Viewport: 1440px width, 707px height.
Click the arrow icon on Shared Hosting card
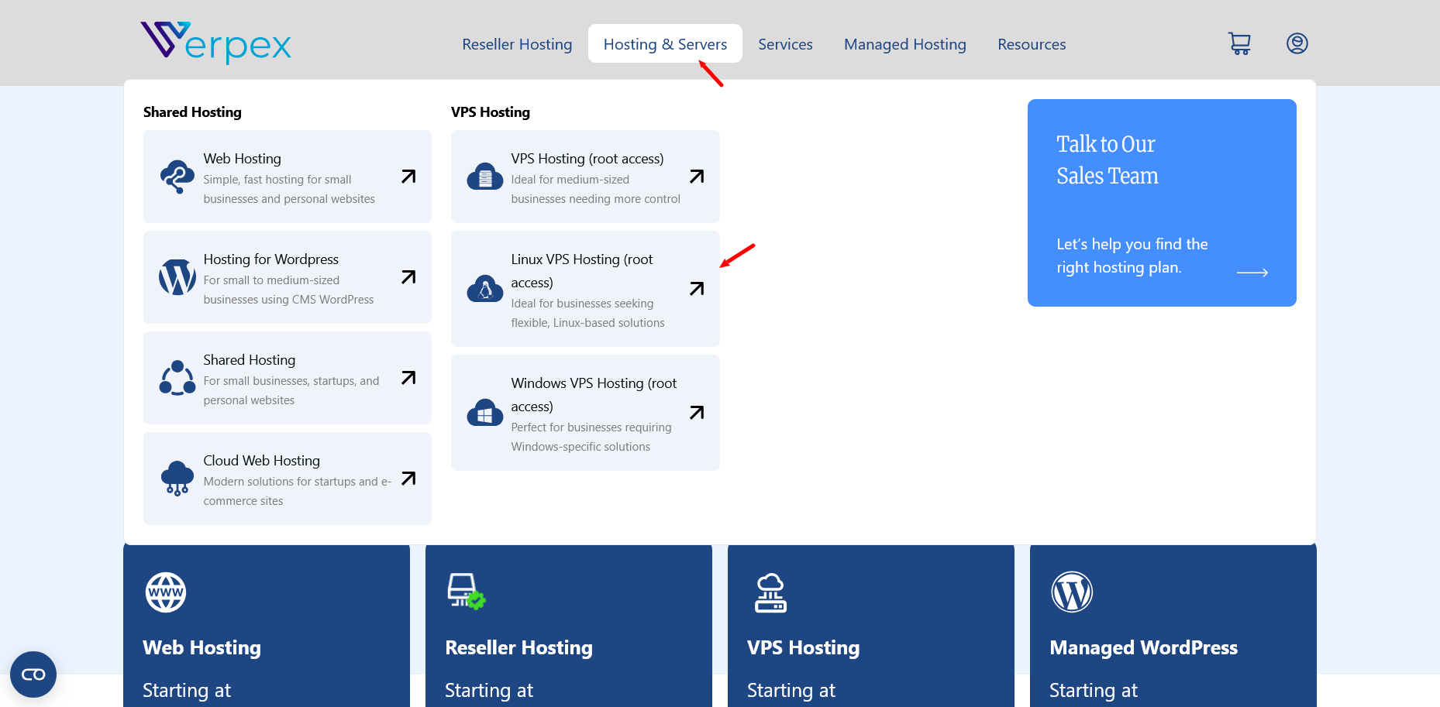[x=408, y=378]
